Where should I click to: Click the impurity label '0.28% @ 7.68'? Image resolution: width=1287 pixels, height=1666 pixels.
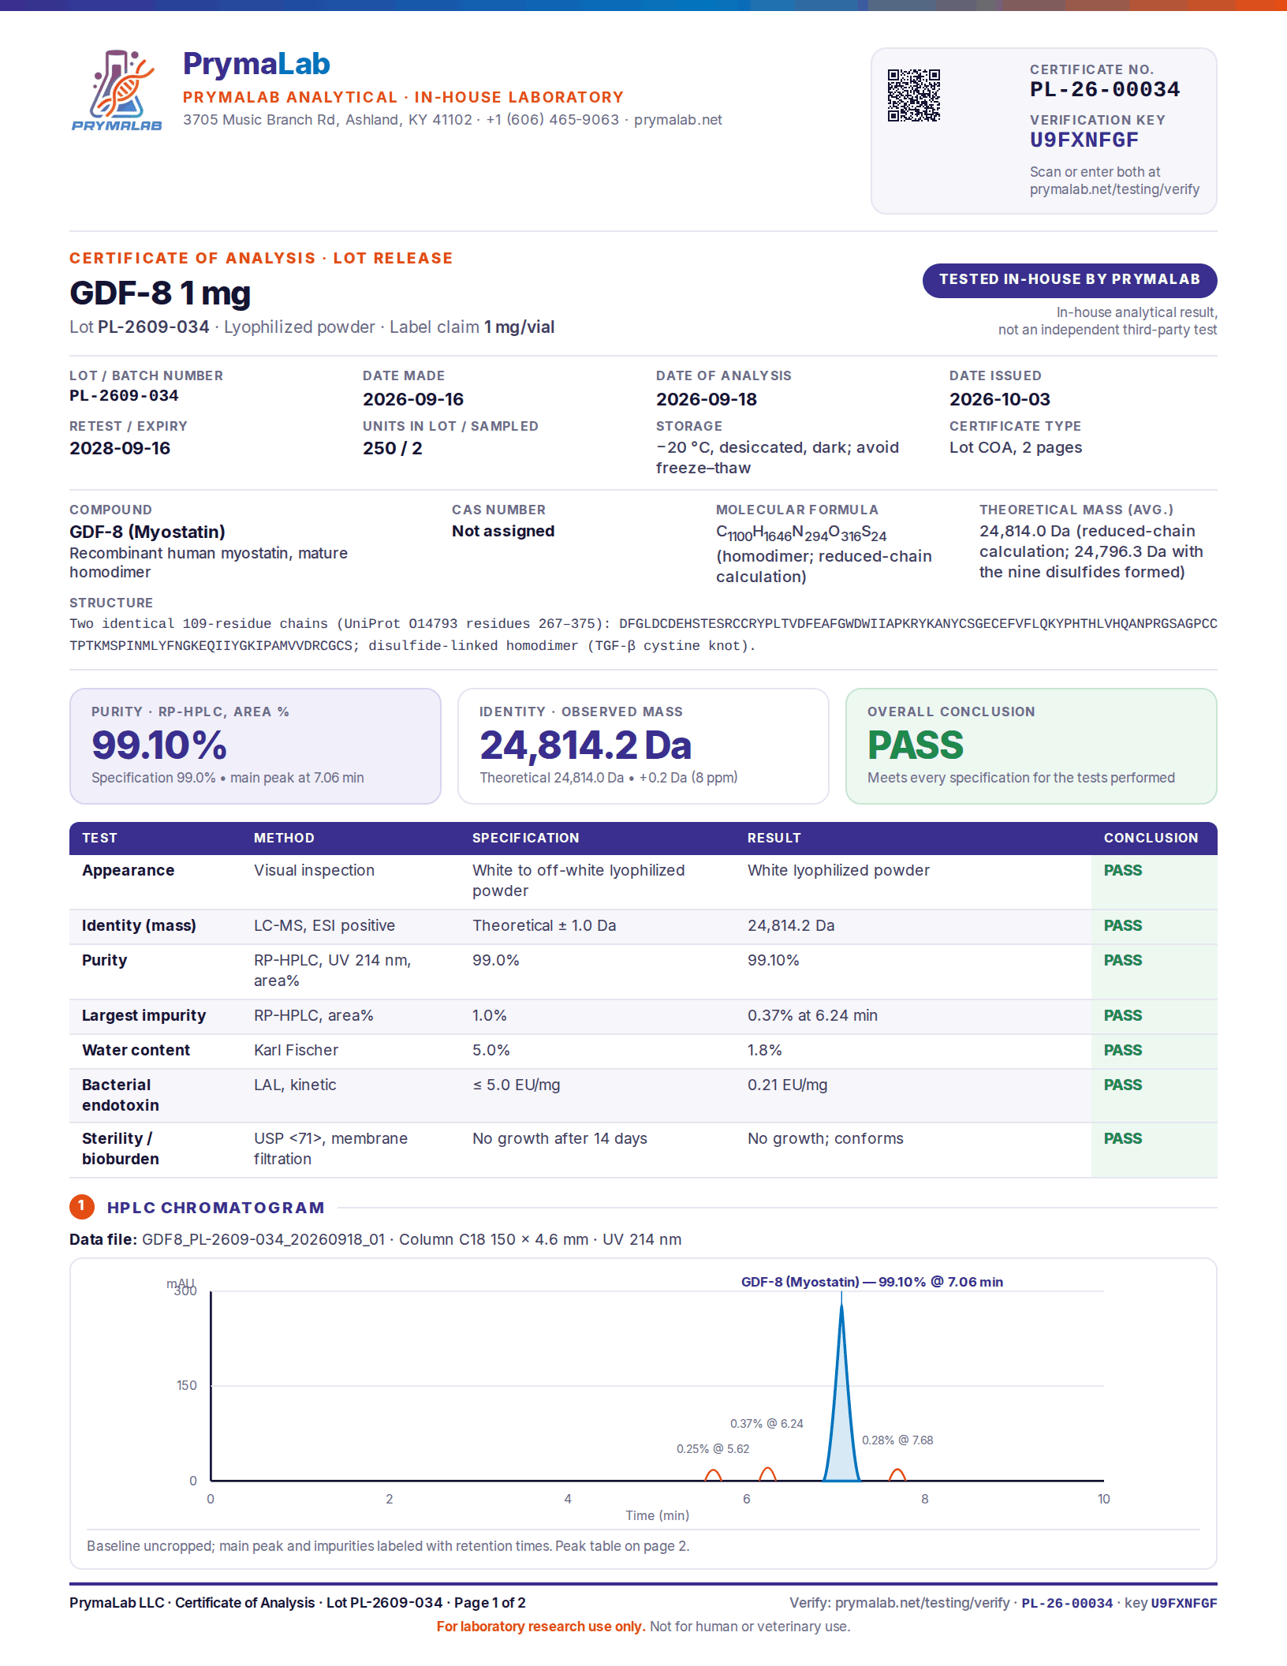point(897,1440)
